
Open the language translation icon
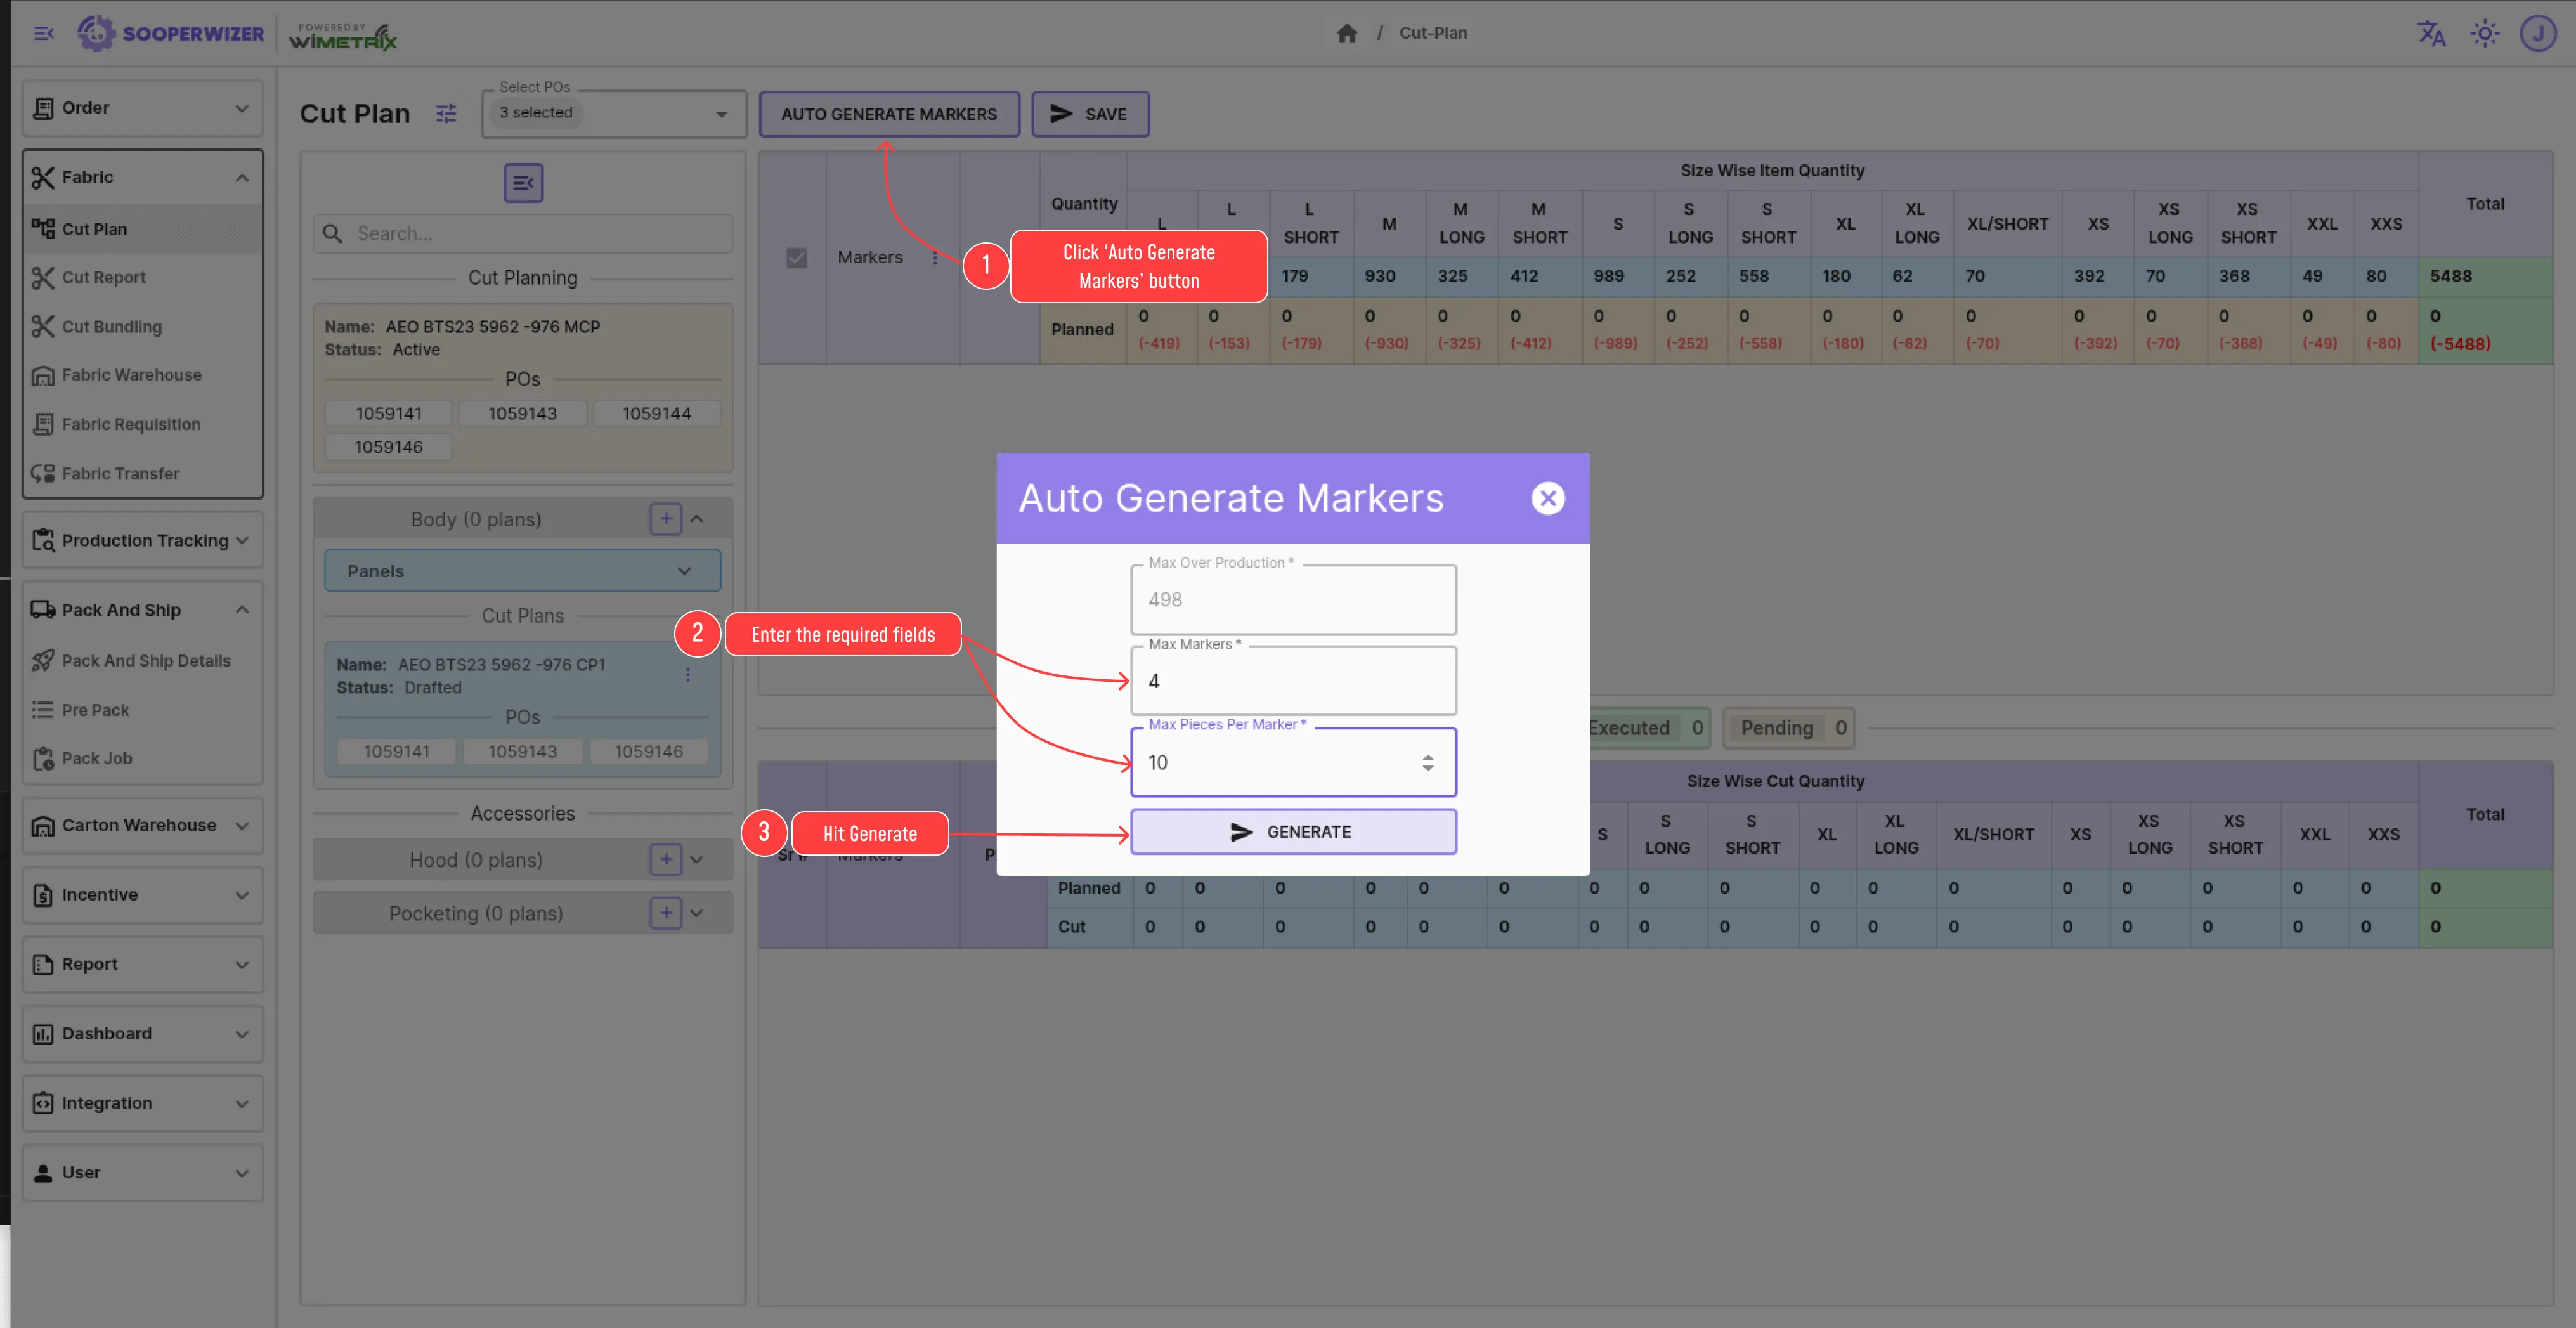(2431, 33)
